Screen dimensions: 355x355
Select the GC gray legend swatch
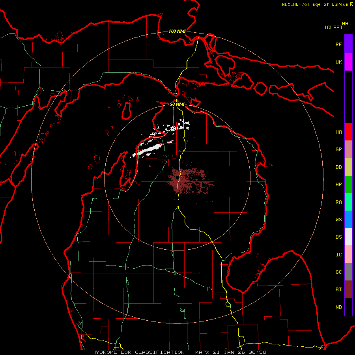[x=348, y=272]
